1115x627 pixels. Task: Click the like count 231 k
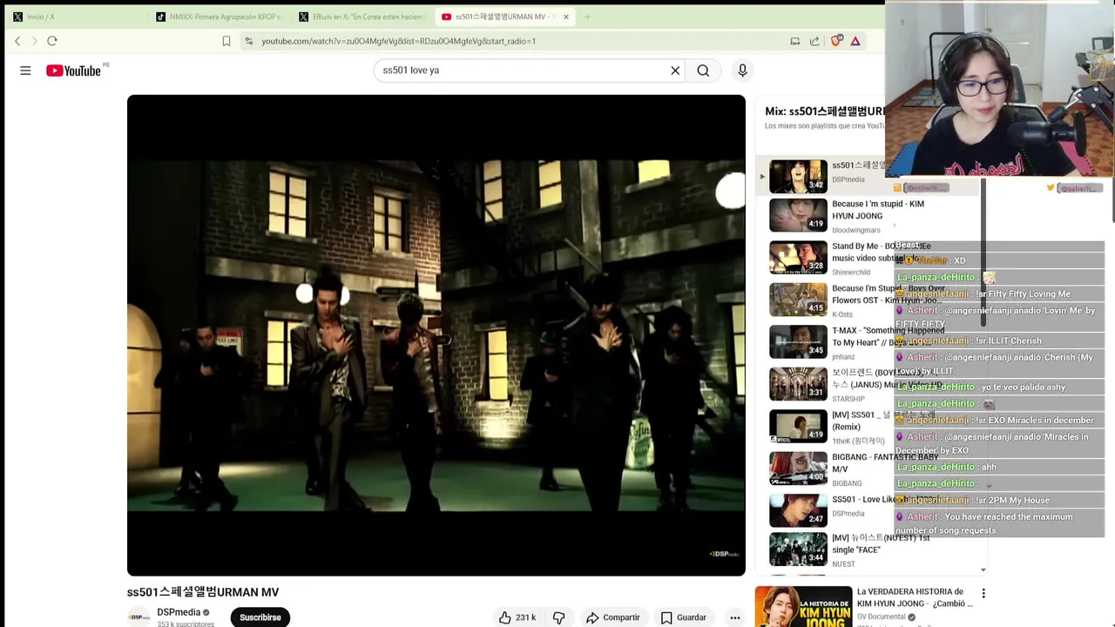525,617
